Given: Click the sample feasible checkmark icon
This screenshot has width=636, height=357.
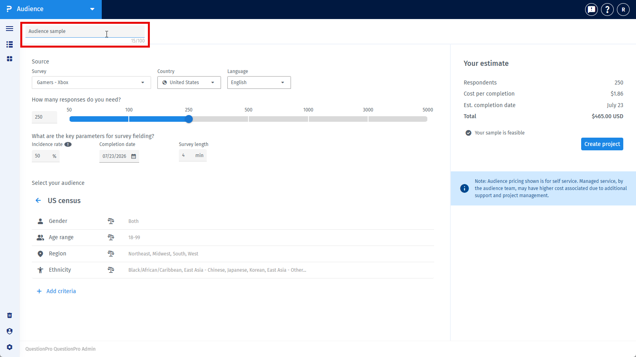Looking at the screenshot, I should pos(468,133).
